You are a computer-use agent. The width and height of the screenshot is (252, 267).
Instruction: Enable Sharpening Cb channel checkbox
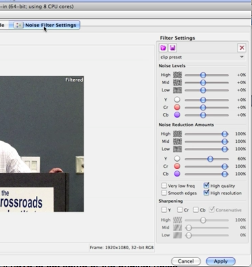click(x=196, y=210)
